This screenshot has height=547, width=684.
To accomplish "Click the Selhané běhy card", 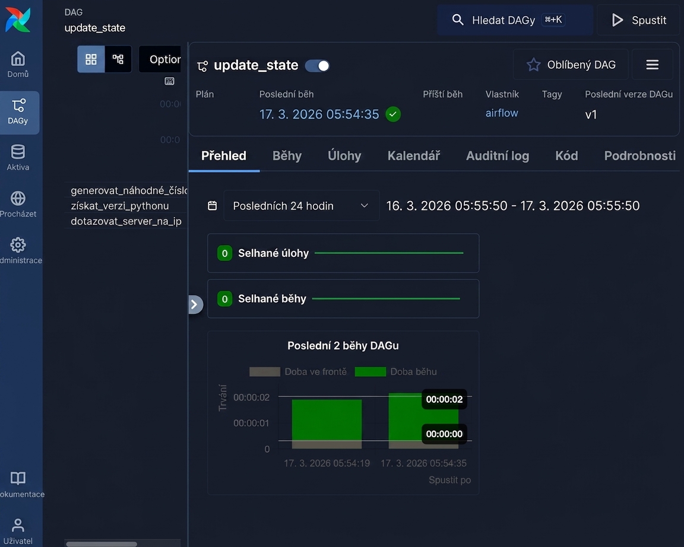I will click(x=343, y=299).
